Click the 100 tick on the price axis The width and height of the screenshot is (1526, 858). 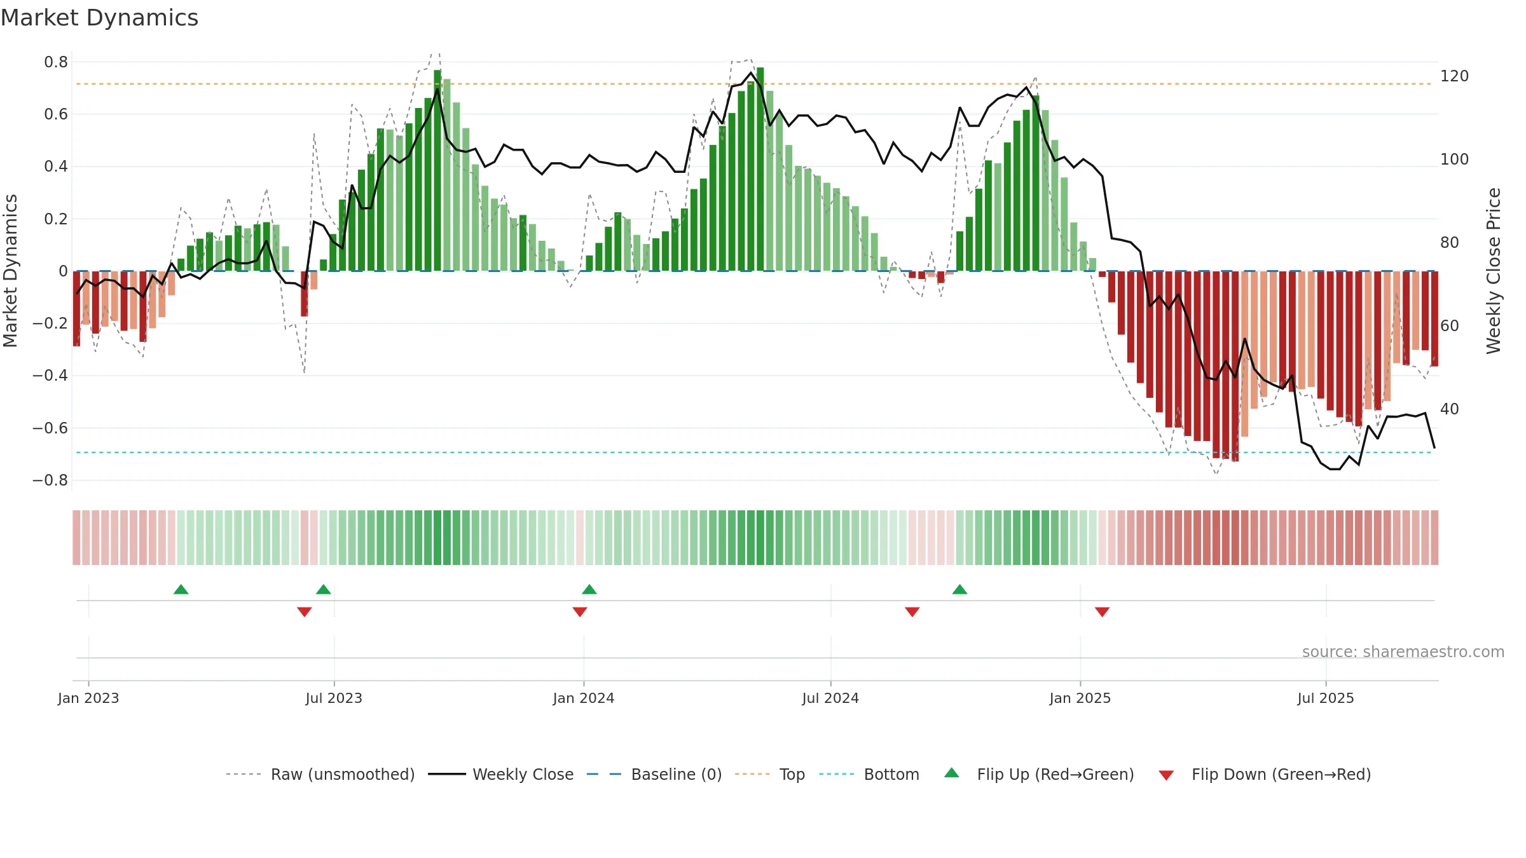pyautogui.click(x=1454, y=160)
